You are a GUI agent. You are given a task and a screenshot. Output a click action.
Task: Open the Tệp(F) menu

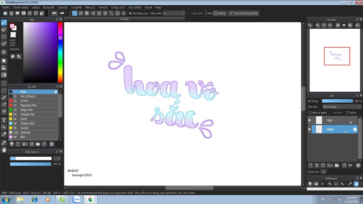pos(6,7)
